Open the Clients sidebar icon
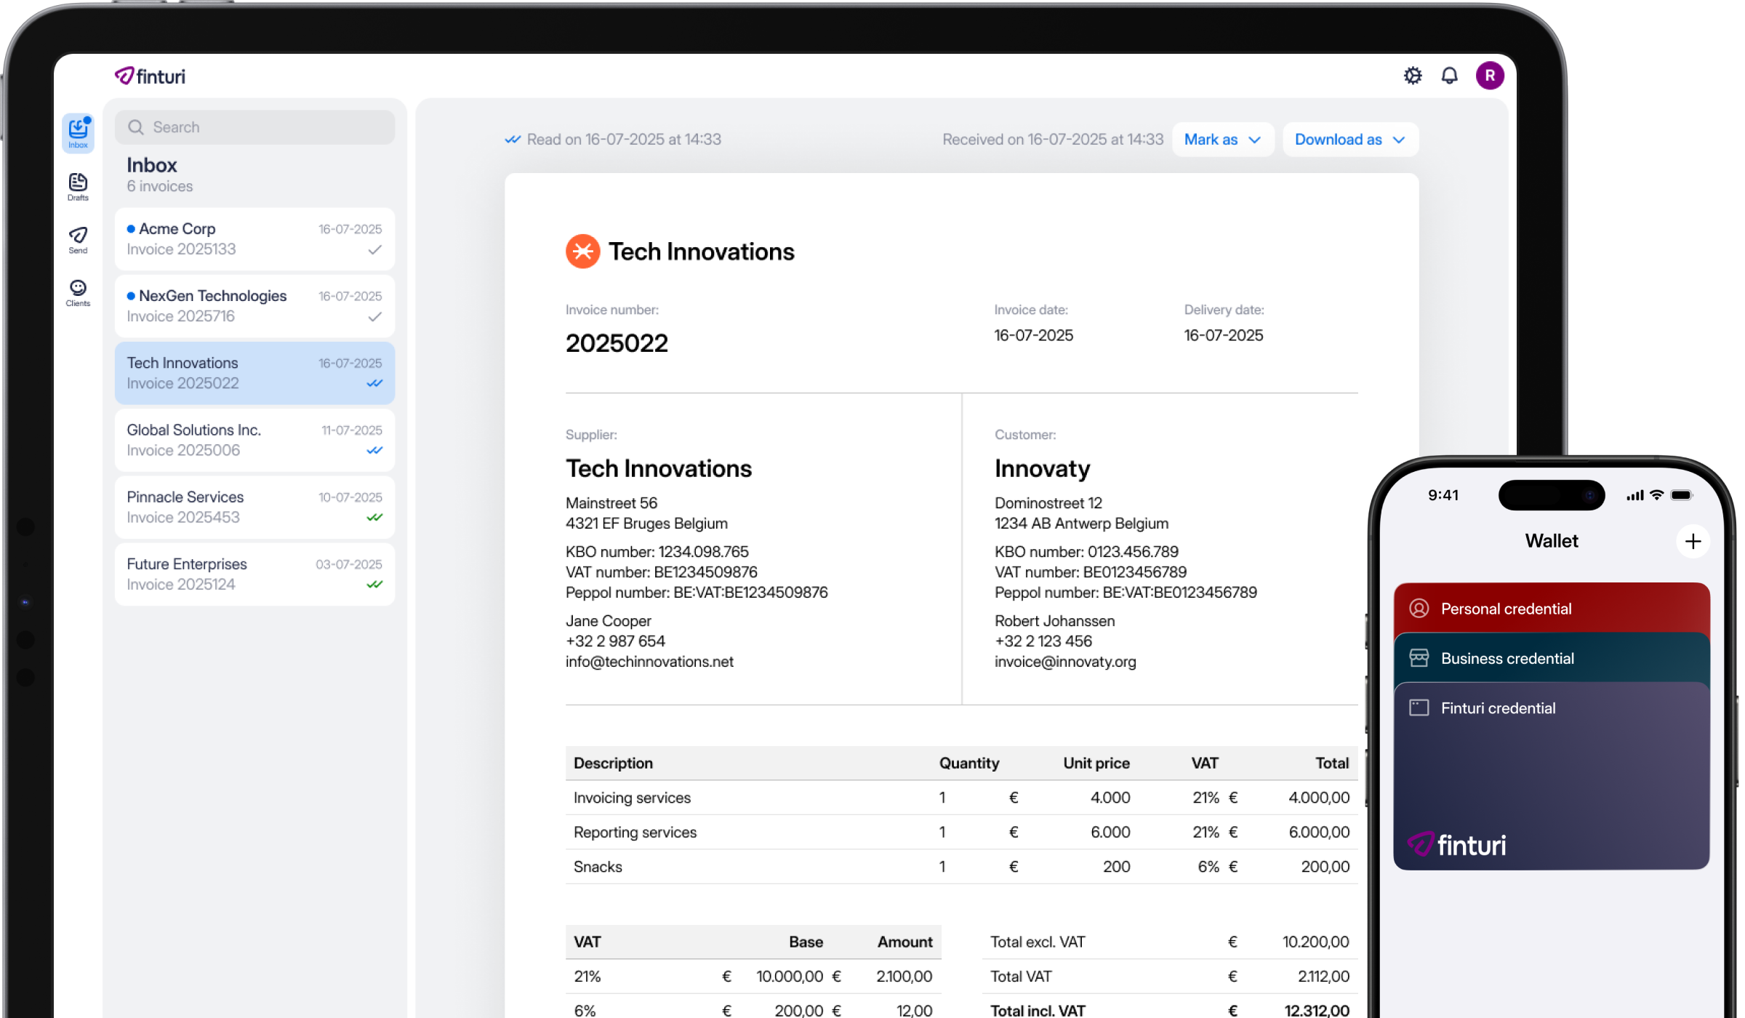Image resolution: width=1745 pixels, height=1018 pixels. point(78,292)
